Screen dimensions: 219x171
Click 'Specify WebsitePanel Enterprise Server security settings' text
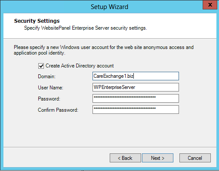pyautogui.click(x=86, y=28)
